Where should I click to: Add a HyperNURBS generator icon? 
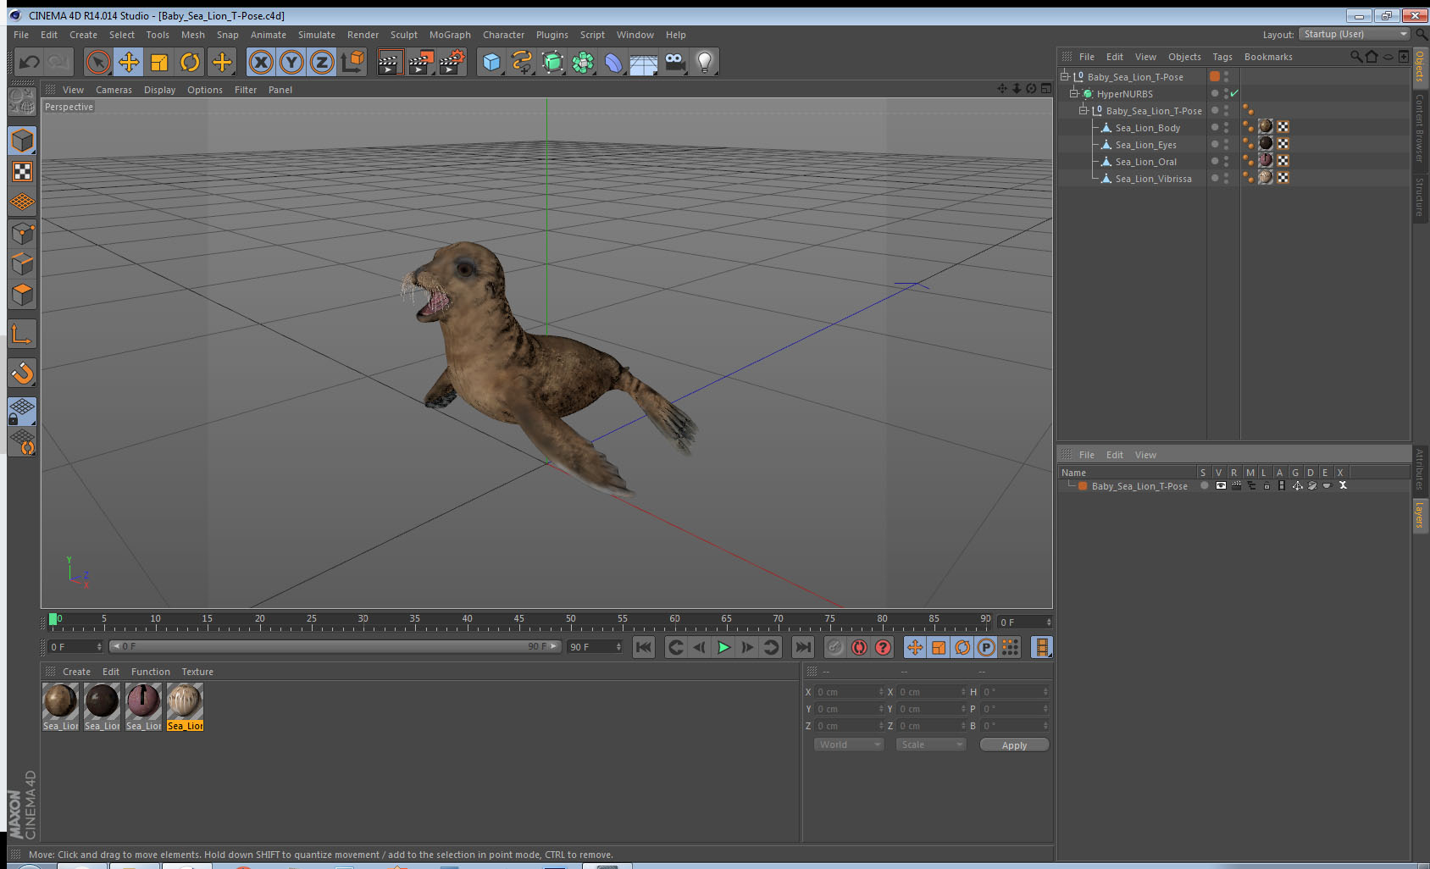coord(552,62)
